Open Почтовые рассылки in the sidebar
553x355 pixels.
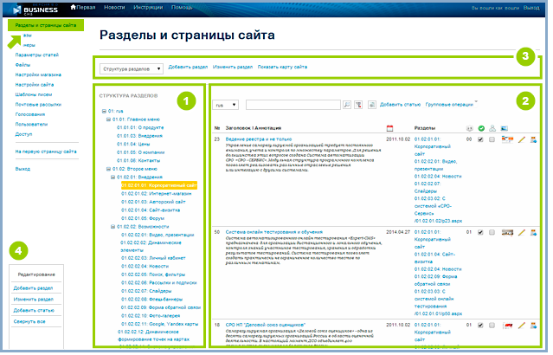(x=38, y=105)
